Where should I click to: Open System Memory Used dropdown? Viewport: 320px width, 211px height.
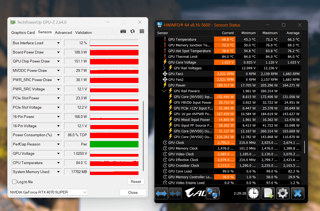click(x=58, y=172)
